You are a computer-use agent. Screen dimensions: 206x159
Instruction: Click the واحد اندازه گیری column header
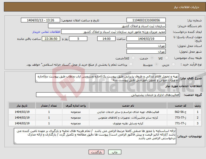(x=76, y=106)
